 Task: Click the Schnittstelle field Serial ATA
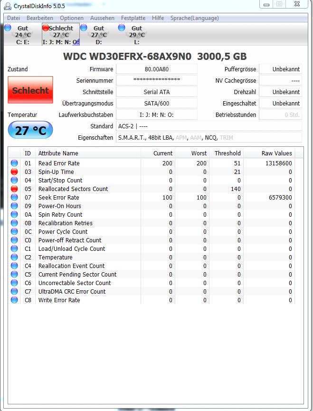157,92
